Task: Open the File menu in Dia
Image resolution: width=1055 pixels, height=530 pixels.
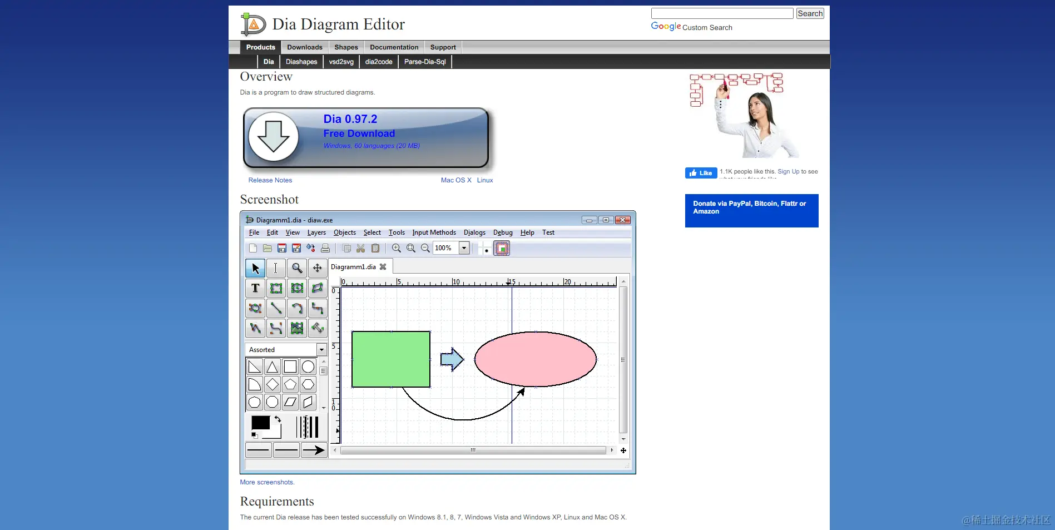Action: pyautogui.click(x=254, y=232)
